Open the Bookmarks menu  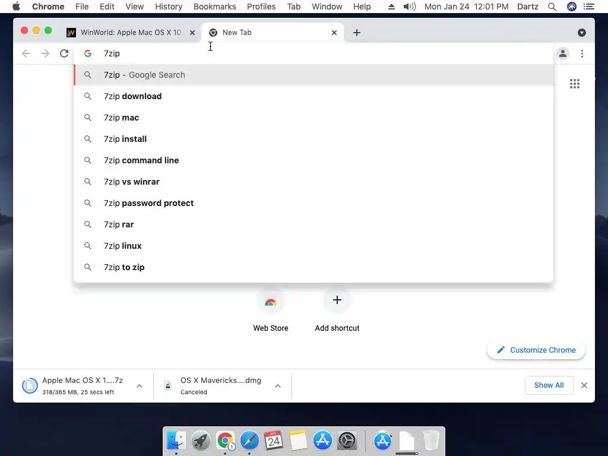point(214,7)
